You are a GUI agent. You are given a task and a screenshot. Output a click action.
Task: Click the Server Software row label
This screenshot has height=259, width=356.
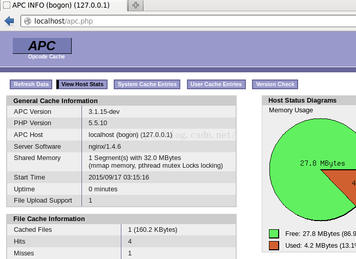37,147
